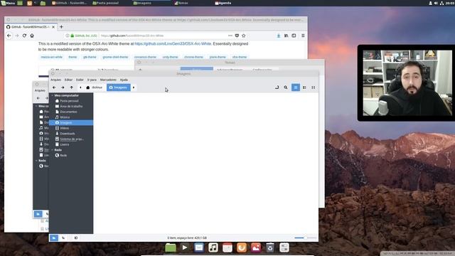The width and height of the screenshot is (455, 256).
Task: Open the Exibir menu
Action: [80, 80]
